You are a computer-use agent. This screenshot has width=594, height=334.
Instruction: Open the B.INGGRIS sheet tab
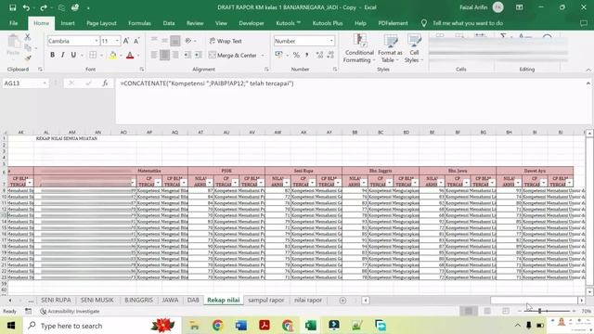(x=138, y=300)
